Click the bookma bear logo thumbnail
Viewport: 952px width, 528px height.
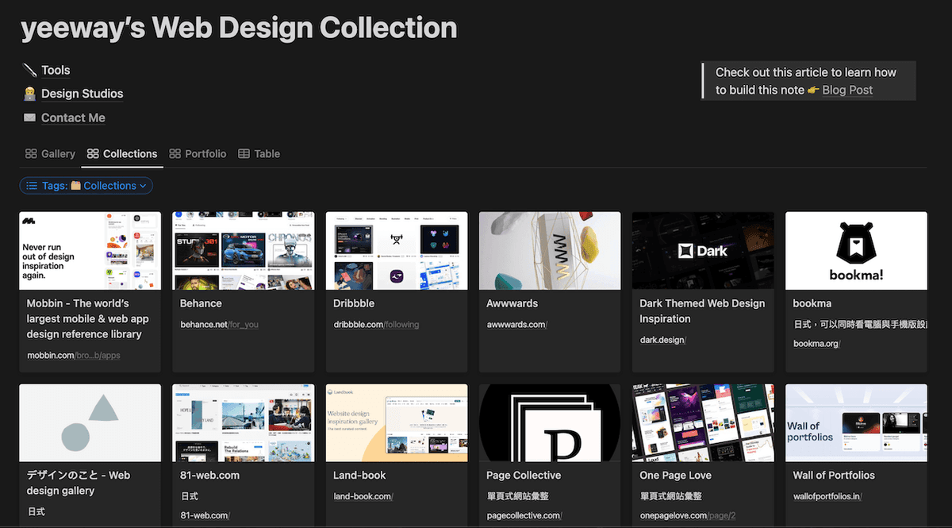click(856, 251)
